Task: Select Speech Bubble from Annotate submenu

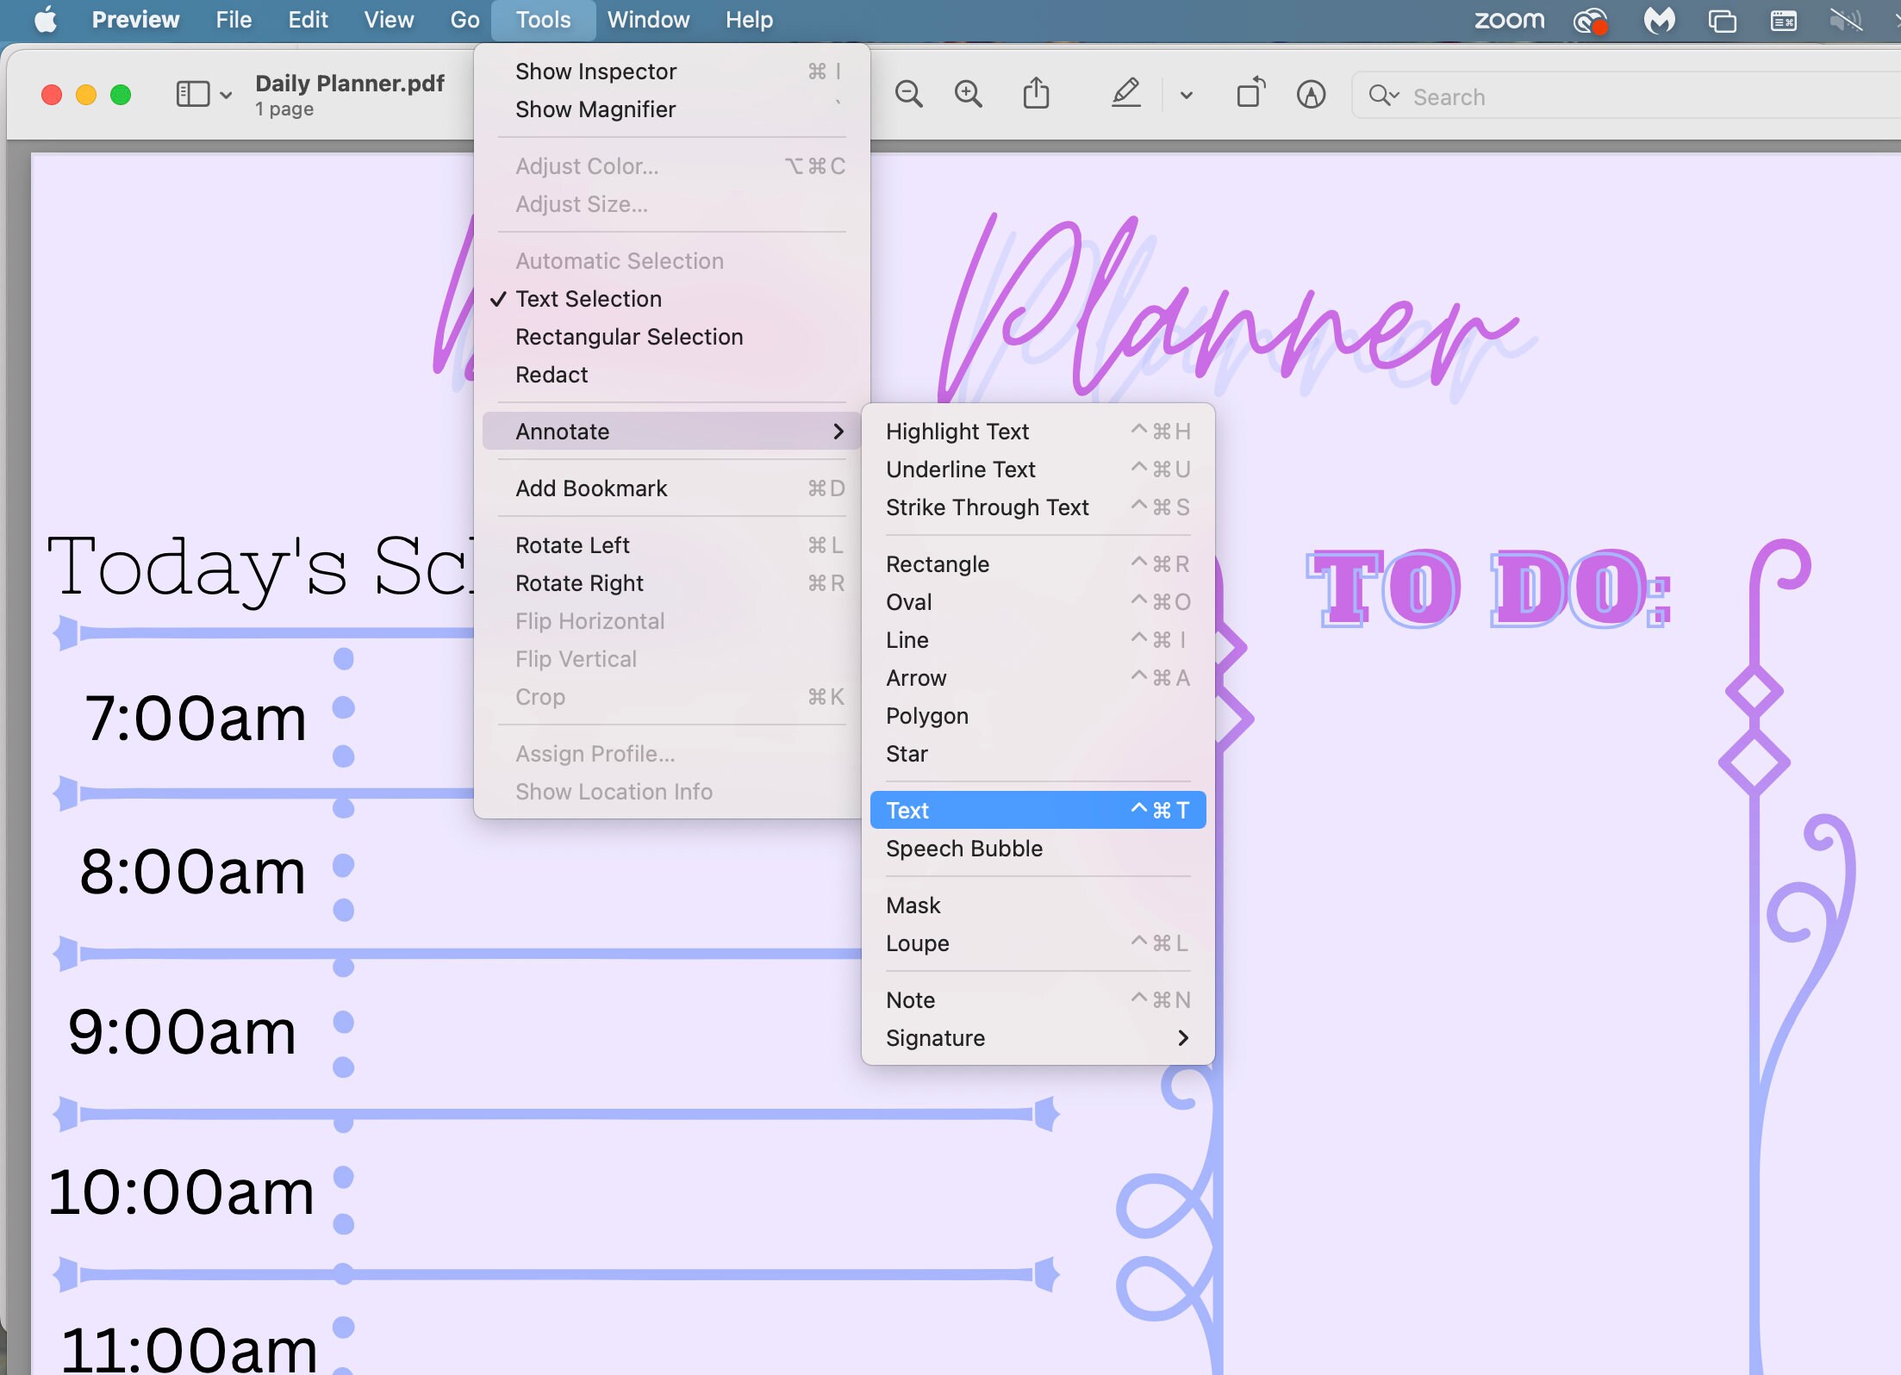Action: click(x=964, y=849)
